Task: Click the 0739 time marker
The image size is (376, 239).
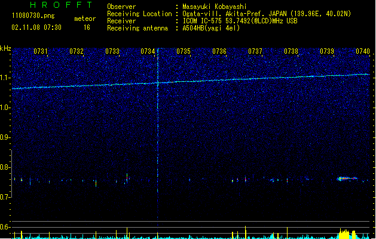Action: coord(327,51)
